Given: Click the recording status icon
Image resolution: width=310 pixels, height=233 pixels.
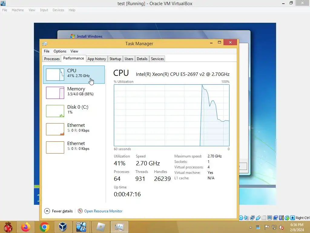Looking at the screenshot, I should tap(275, 218).
